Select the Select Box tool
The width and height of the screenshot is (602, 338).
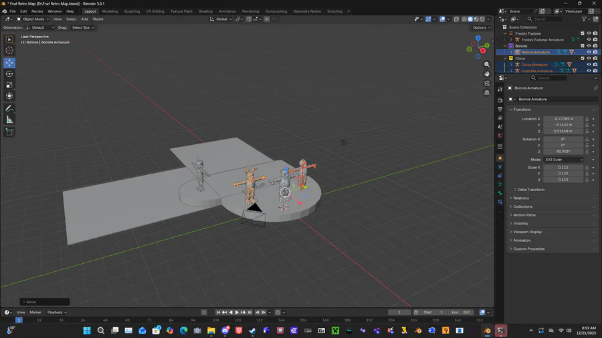pyautogui.click(x=9, y=39)
